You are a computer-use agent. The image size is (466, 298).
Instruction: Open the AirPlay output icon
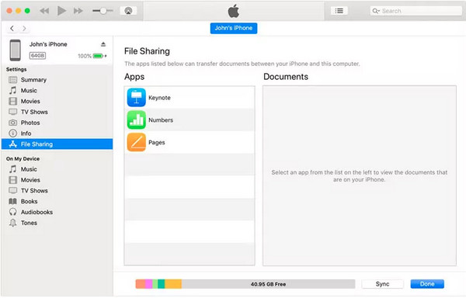tap(128, 11)
